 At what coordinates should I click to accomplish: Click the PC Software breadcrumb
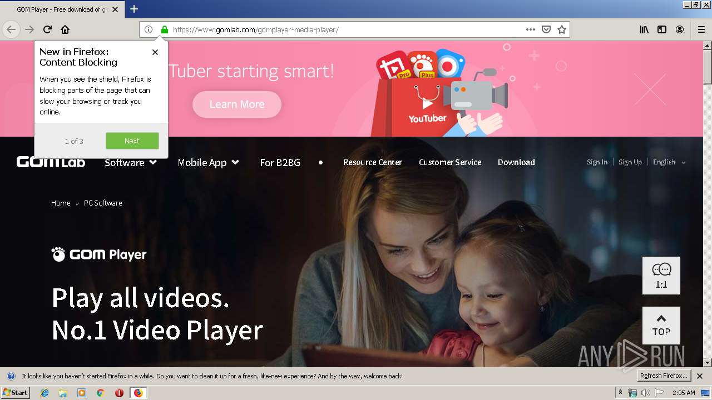pyautogui.click(x=103, y=203)
